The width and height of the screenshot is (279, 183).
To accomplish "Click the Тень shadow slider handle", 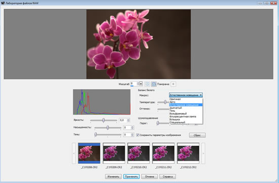I will click(96, 135).
